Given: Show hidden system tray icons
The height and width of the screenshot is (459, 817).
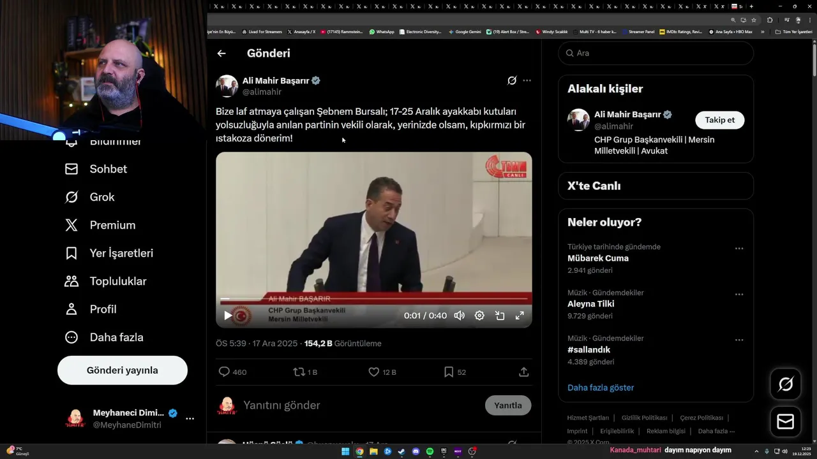Looking at the screenshot, I should point(757,451).
